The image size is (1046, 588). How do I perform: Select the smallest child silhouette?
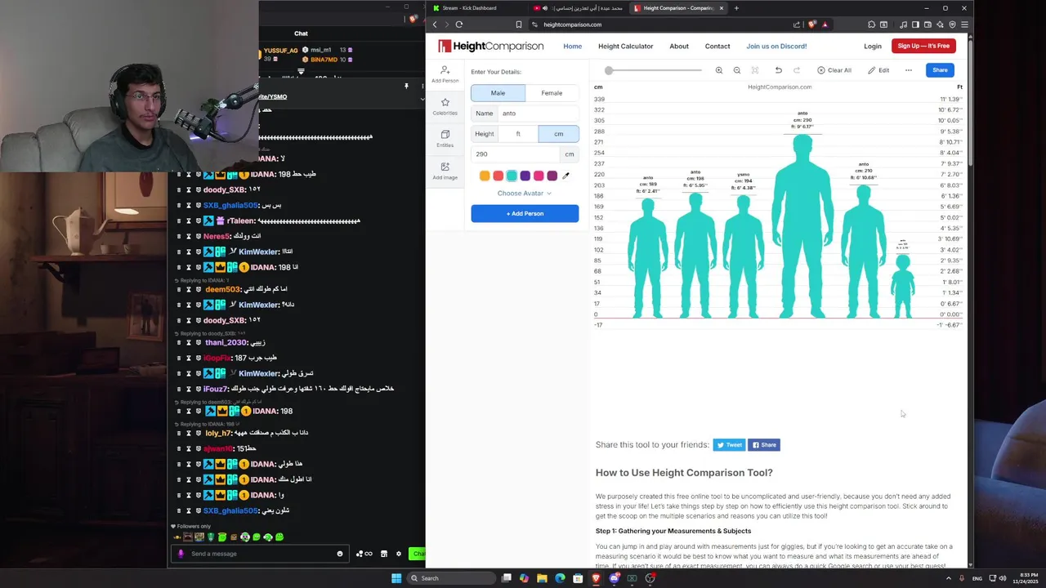tap(902, 286)
